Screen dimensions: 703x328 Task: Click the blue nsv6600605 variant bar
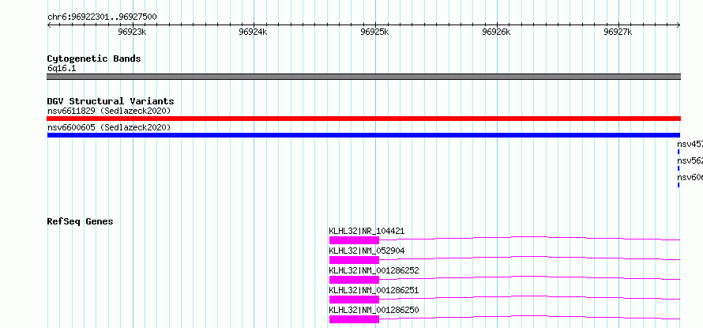(x=363, y=135)
